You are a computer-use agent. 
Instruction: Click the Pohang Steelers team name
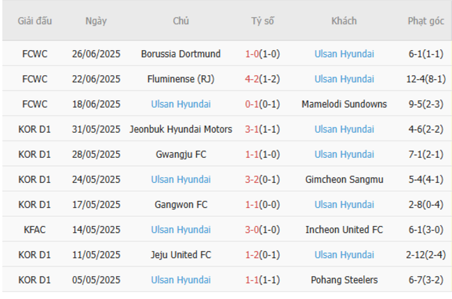point(344,280)
